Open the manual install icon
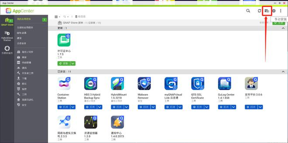Screen dimensions: 288x143 pos(267,11)
